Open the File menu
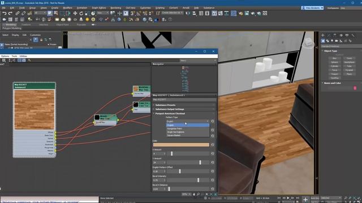The height and width of the screenshot is (203, 362). 4,8
